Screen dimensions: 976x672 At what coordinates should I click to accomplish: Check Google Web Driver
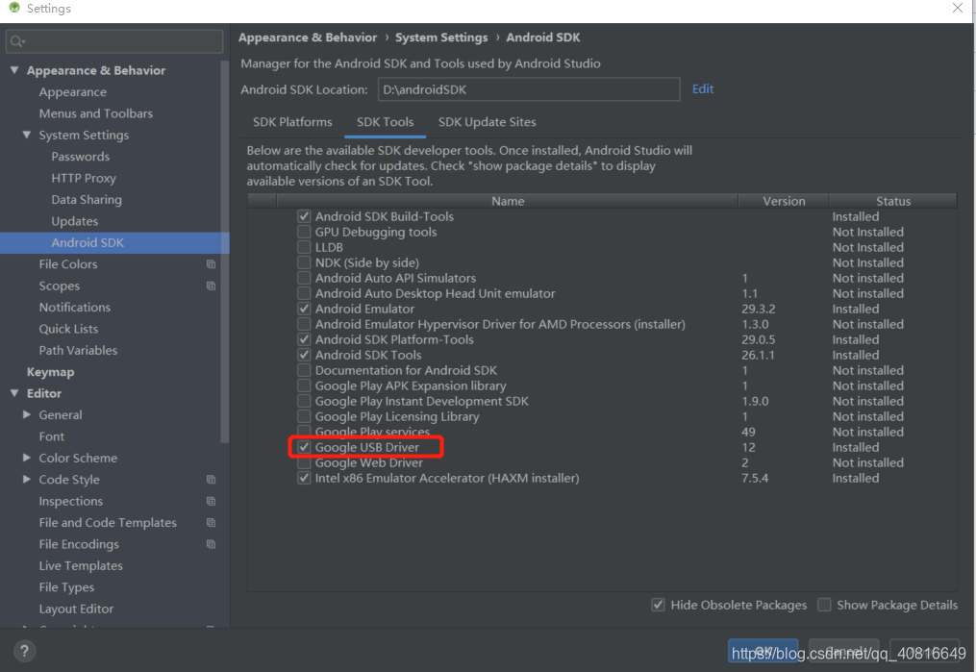tap(304, 463)
